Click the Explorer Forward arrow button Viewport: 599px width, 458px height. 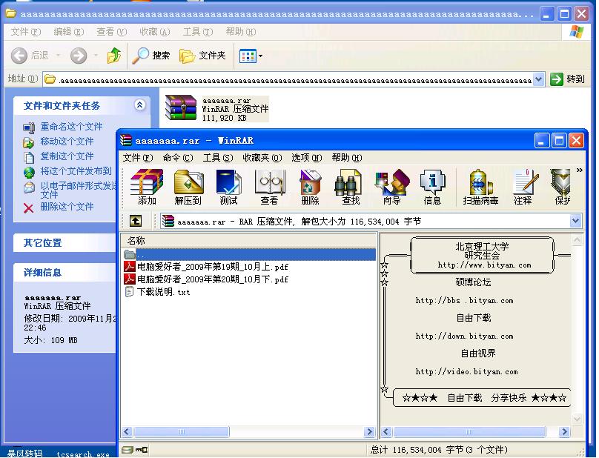coord(79,56)
